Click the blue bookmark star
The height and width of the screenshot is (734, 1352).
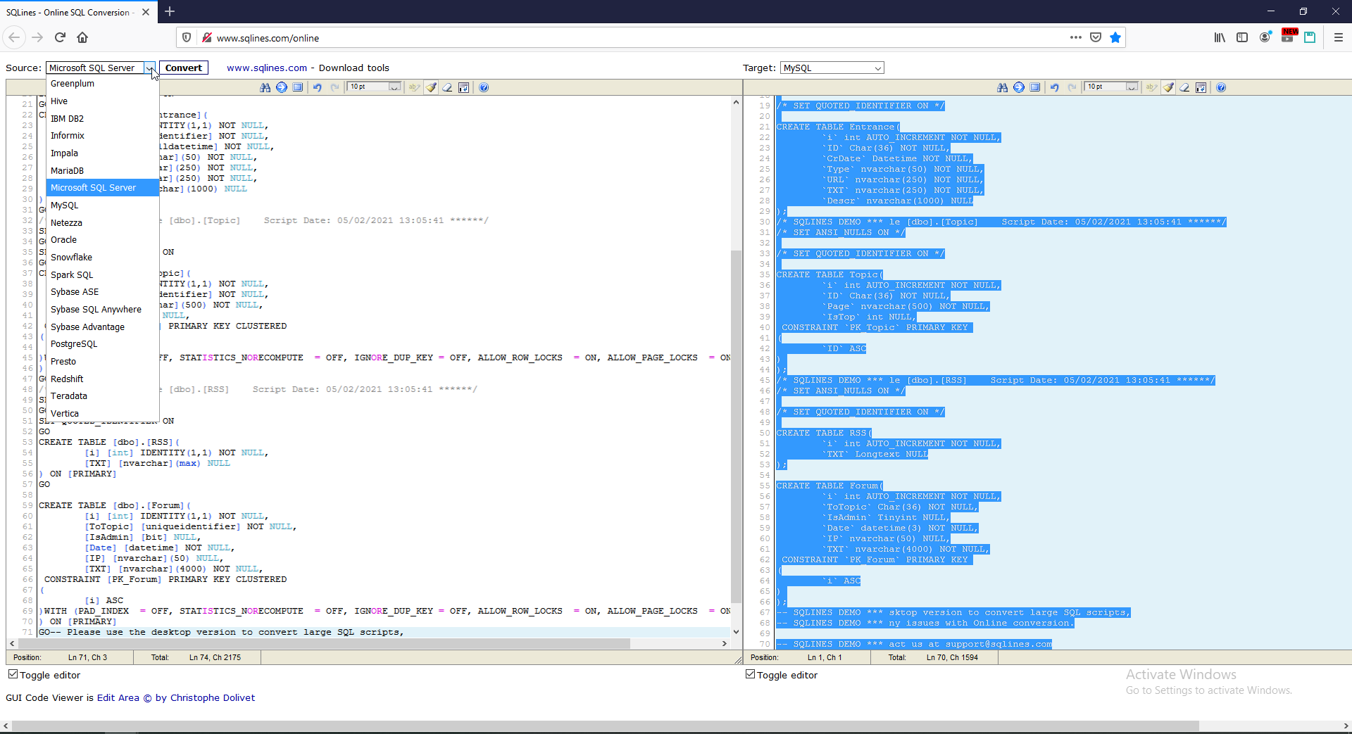[1115, 37]
